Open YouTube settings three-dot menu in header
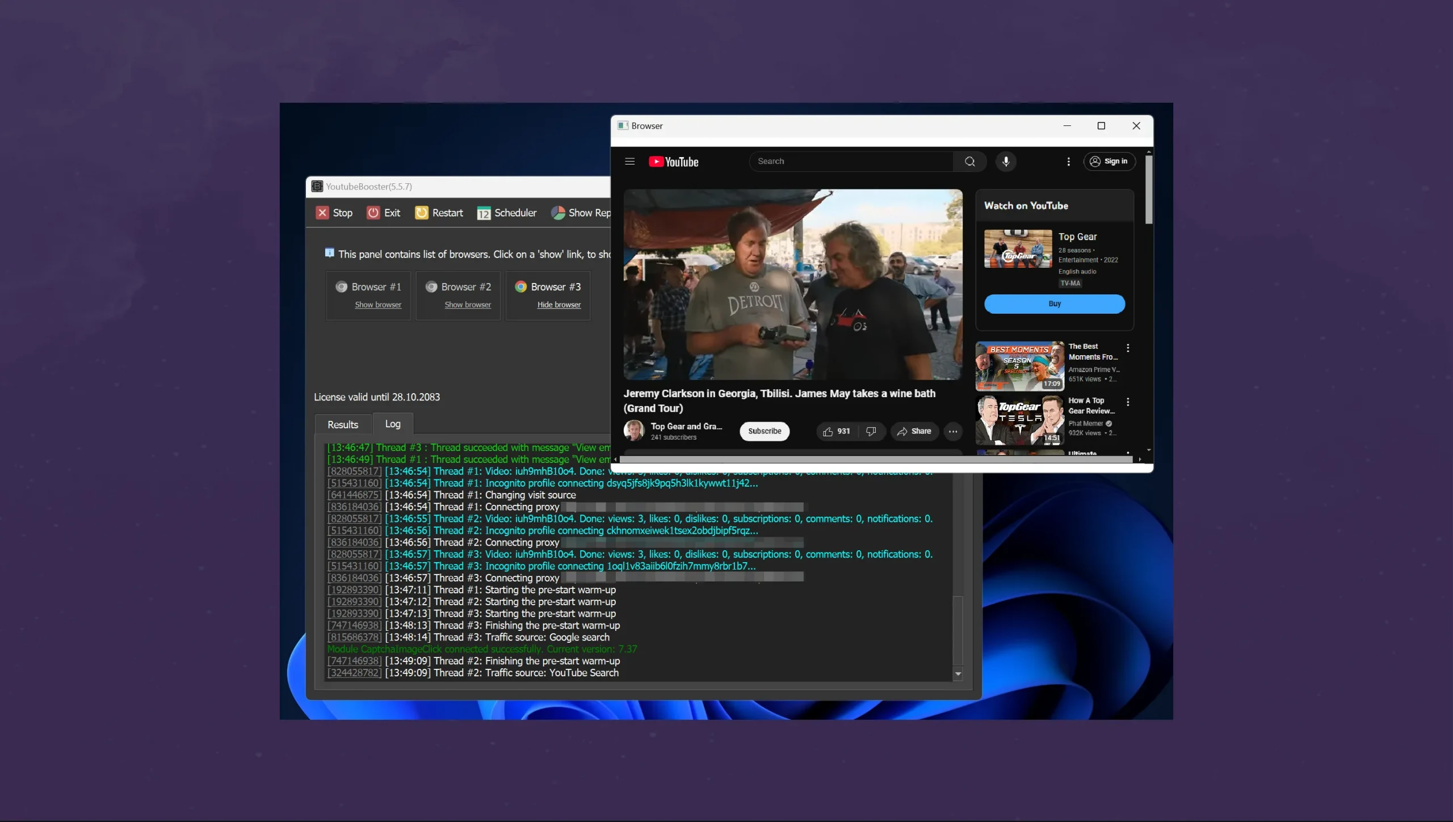Image resolution: width=1453 pixels, height=822 pixels. click(1069, 162)
